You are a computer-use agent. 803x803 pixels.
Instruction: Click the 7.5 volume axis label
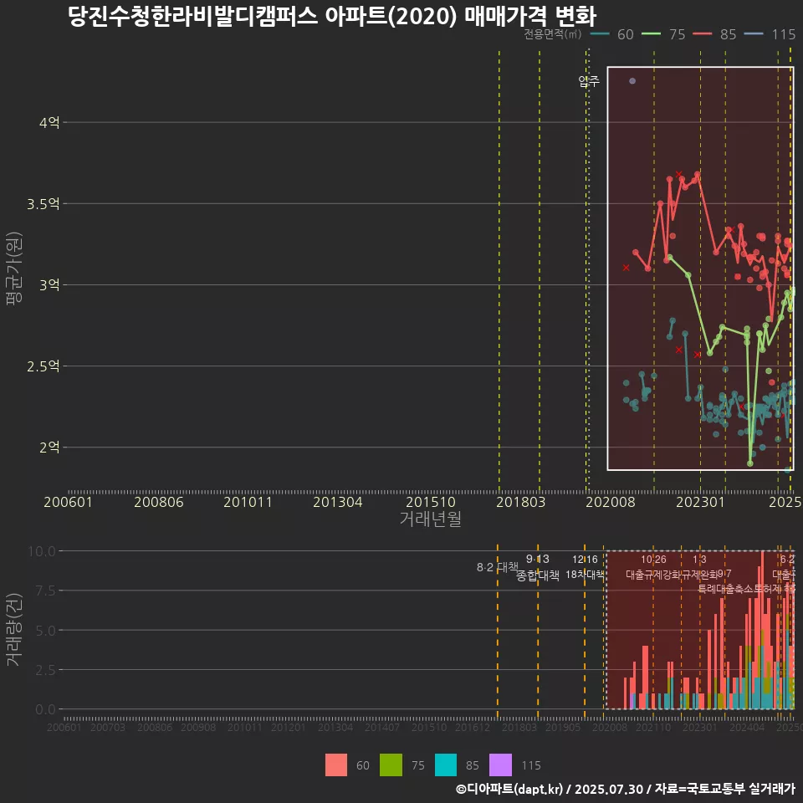coord(45,591)
